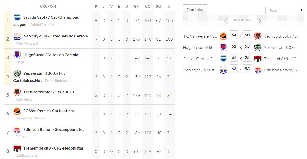Open Edielson Bamor team in match list
Viewport: 307px width, 159px height.
coord(281,70)
